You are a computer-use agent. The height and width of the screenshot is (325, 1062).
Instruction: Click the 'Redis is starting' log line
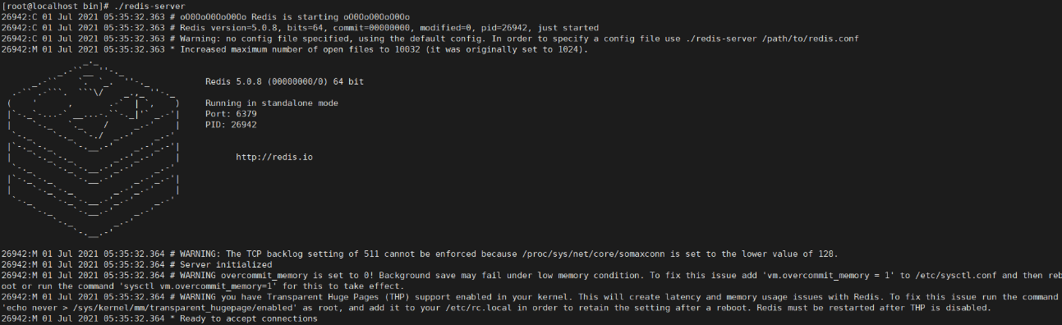[x=206, y=16]
